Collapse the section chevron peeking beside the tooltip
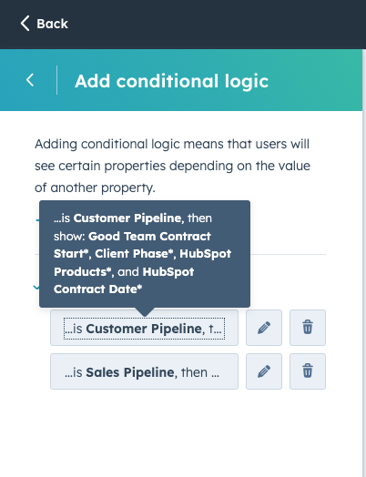This screenshot has width=366, height=477. [36, 287]
